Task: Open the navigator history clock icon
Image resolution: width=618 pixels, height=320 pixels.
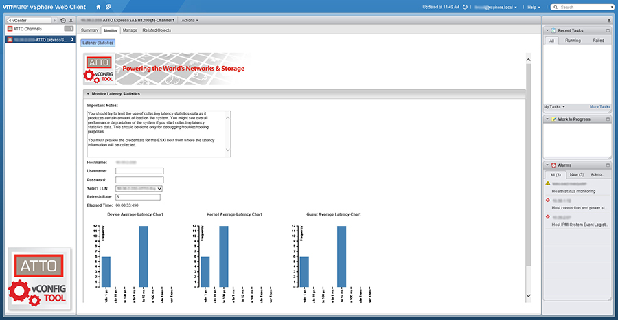Action: [63, 20]
